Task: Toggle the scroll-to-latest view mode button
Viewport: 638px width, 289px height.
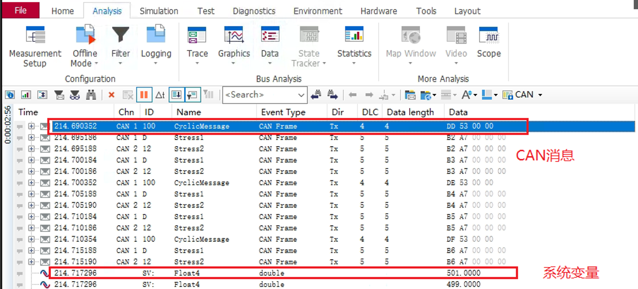Action: [x=176, y=95]
